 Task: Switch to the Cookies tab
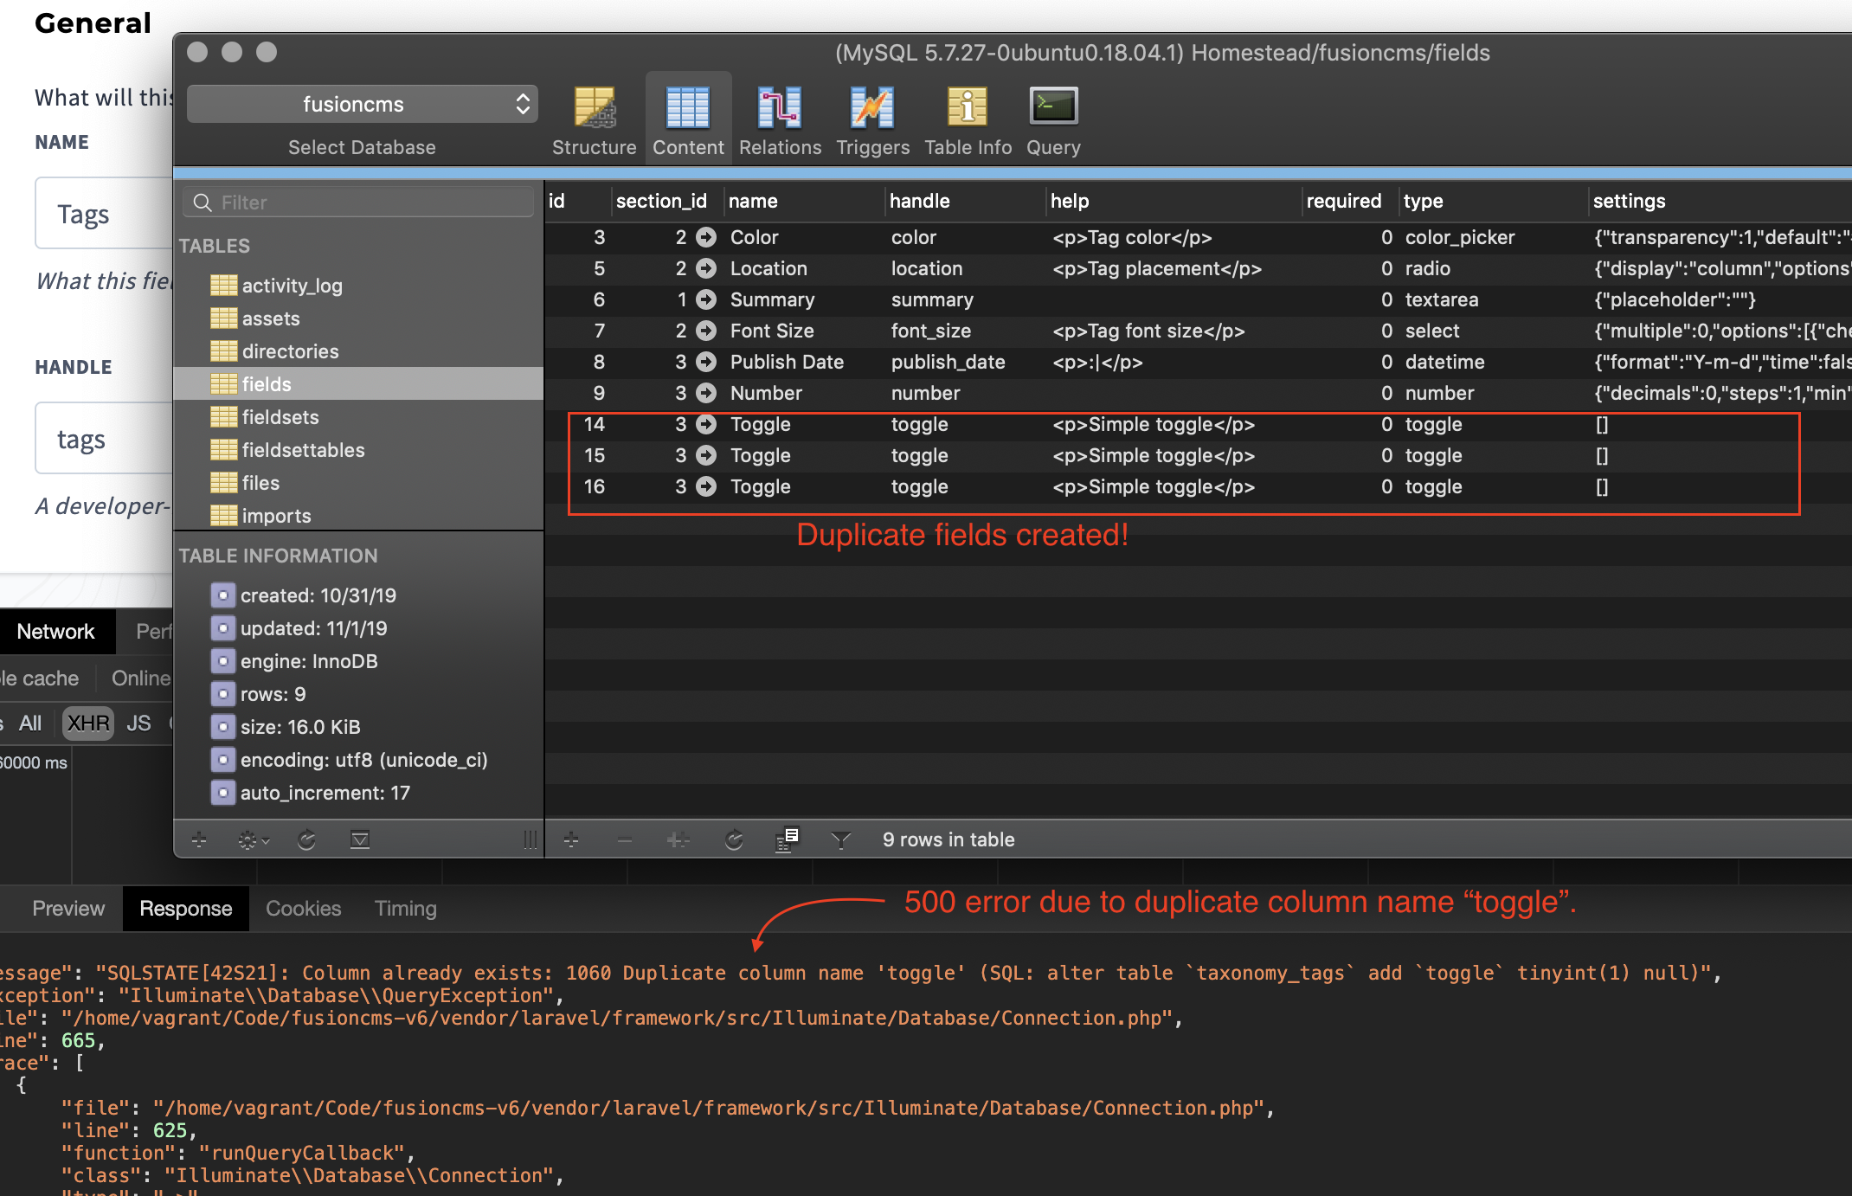coord(303,908)
